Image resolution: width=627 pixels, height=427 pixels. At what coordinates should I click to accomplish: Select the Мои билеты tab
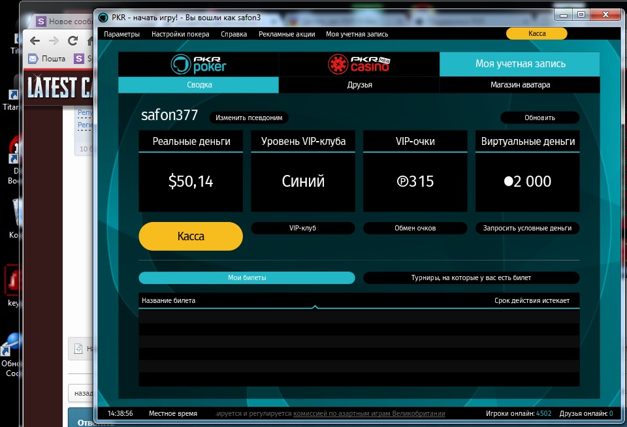click(x=247, y=277)
